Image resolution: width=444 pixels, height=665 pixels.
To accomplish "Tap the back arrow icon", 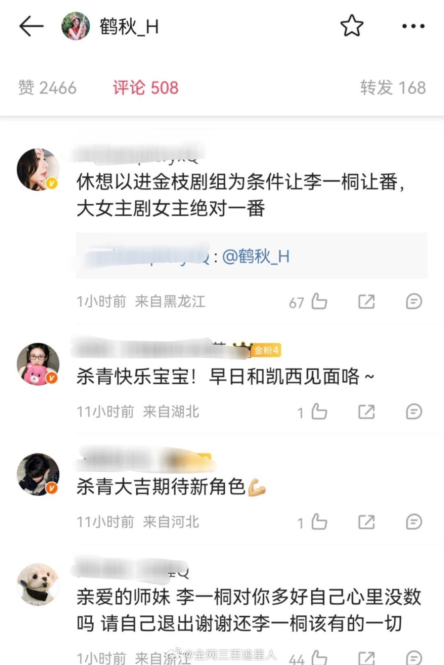I will [31, 26].
